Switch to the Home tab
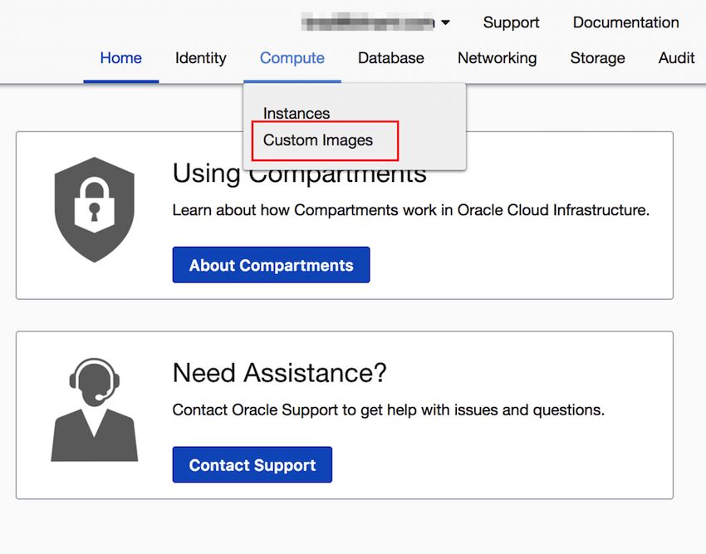The height and width of the screenshot is (554, 706). 120,58
